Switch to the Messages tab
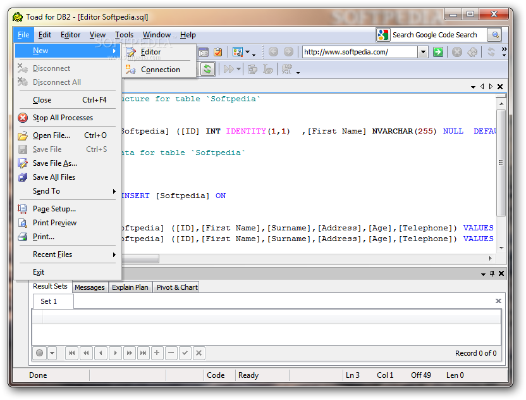 click(x=90, y=287)
